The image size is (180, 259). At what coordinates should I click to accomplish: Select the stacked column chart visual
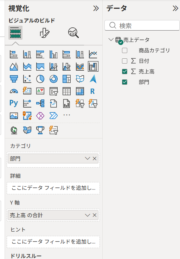coord(27,54)
